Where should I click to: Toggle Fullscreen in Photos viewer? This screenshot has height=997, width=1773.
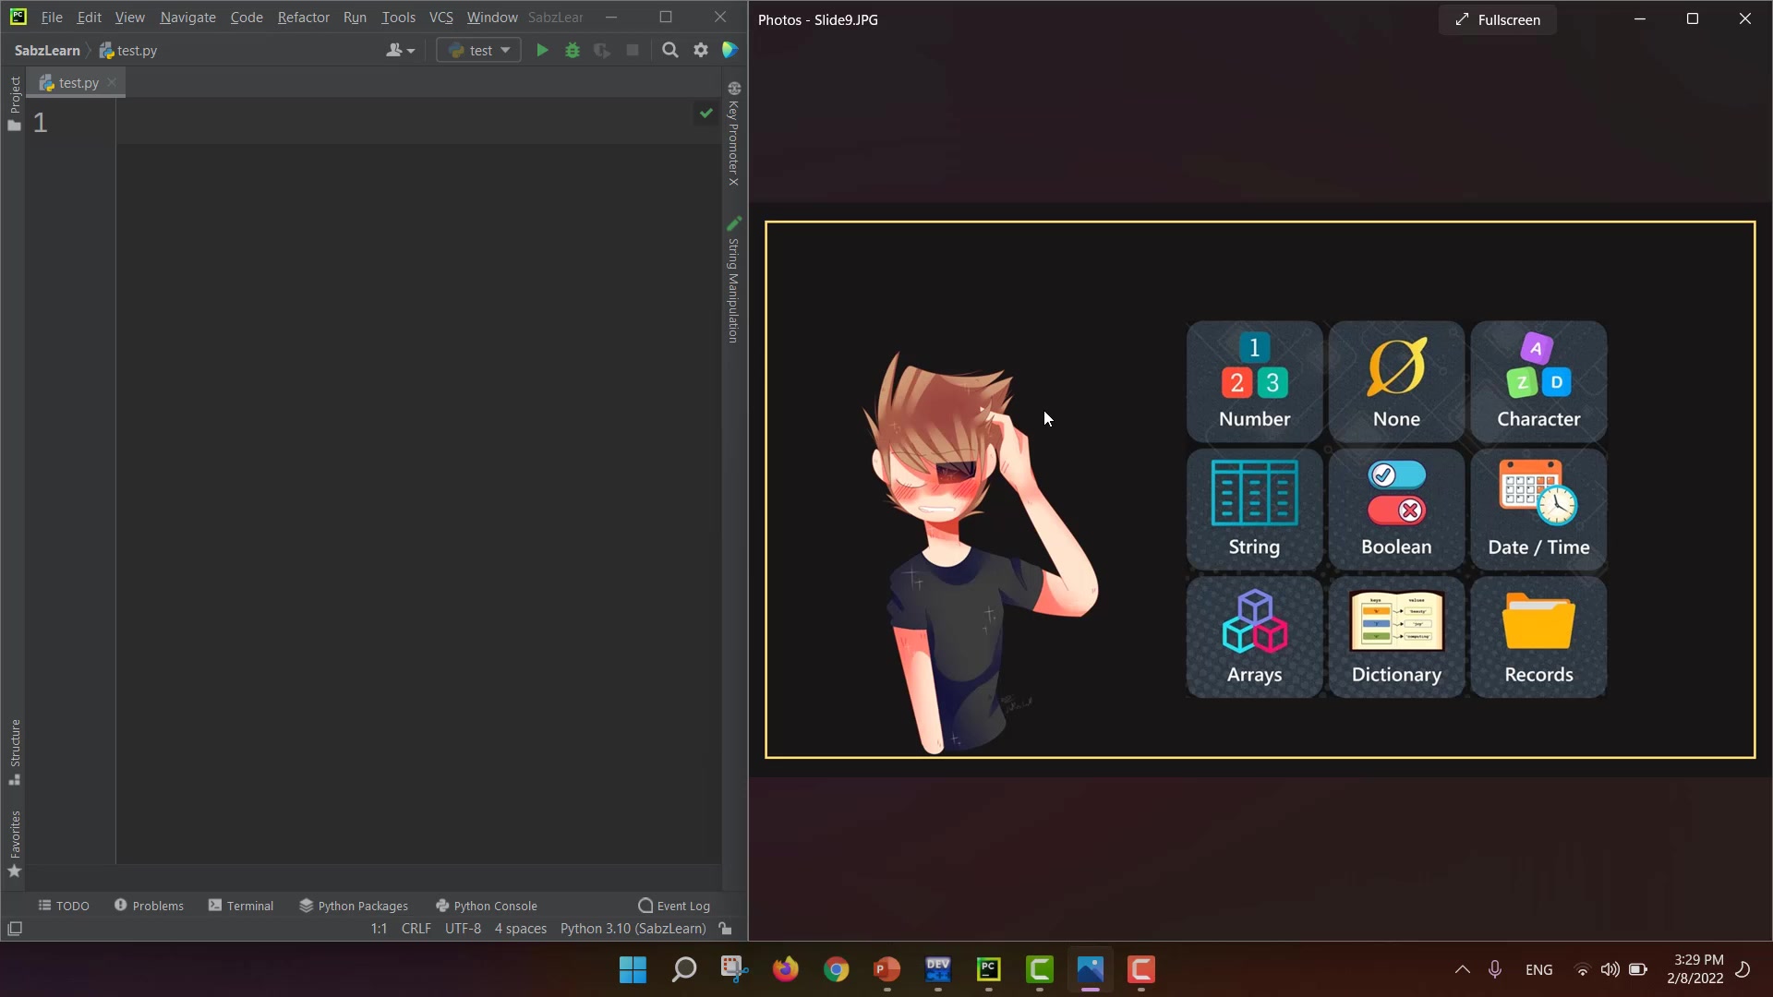pos(1498,19)
